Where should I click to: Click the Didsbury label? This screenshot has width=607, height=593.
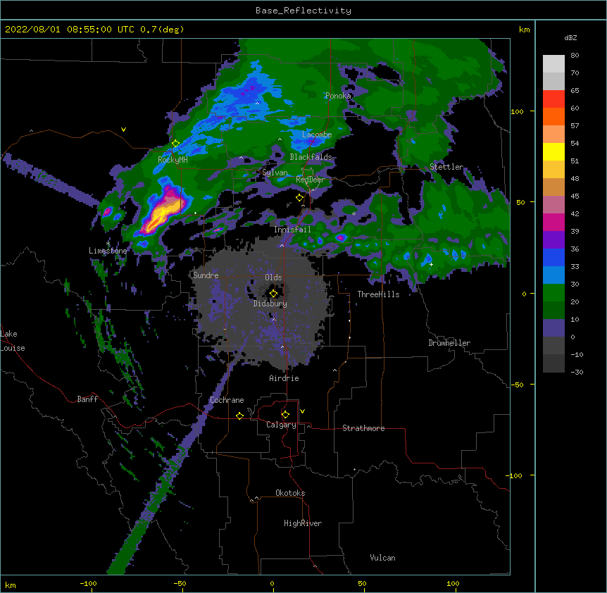[270, 304]
